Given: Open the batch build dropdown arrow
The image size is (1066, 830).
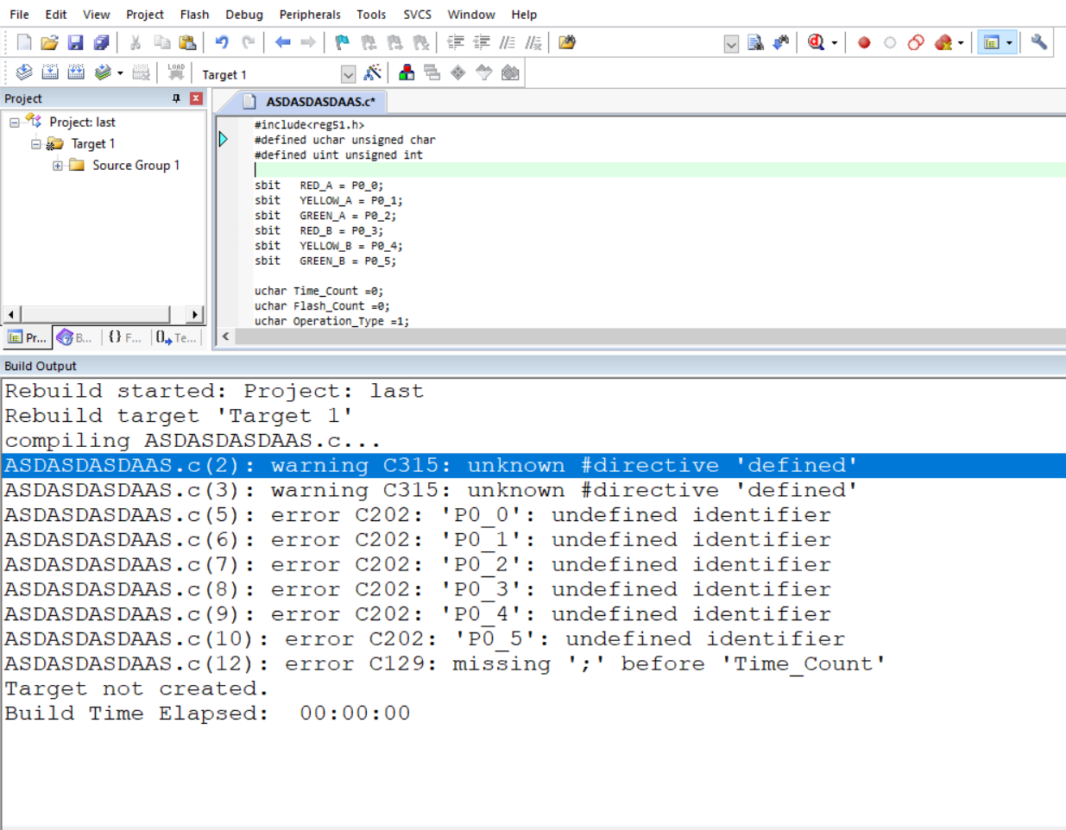Looking at the screenshot, I should (x=120, y=73).
